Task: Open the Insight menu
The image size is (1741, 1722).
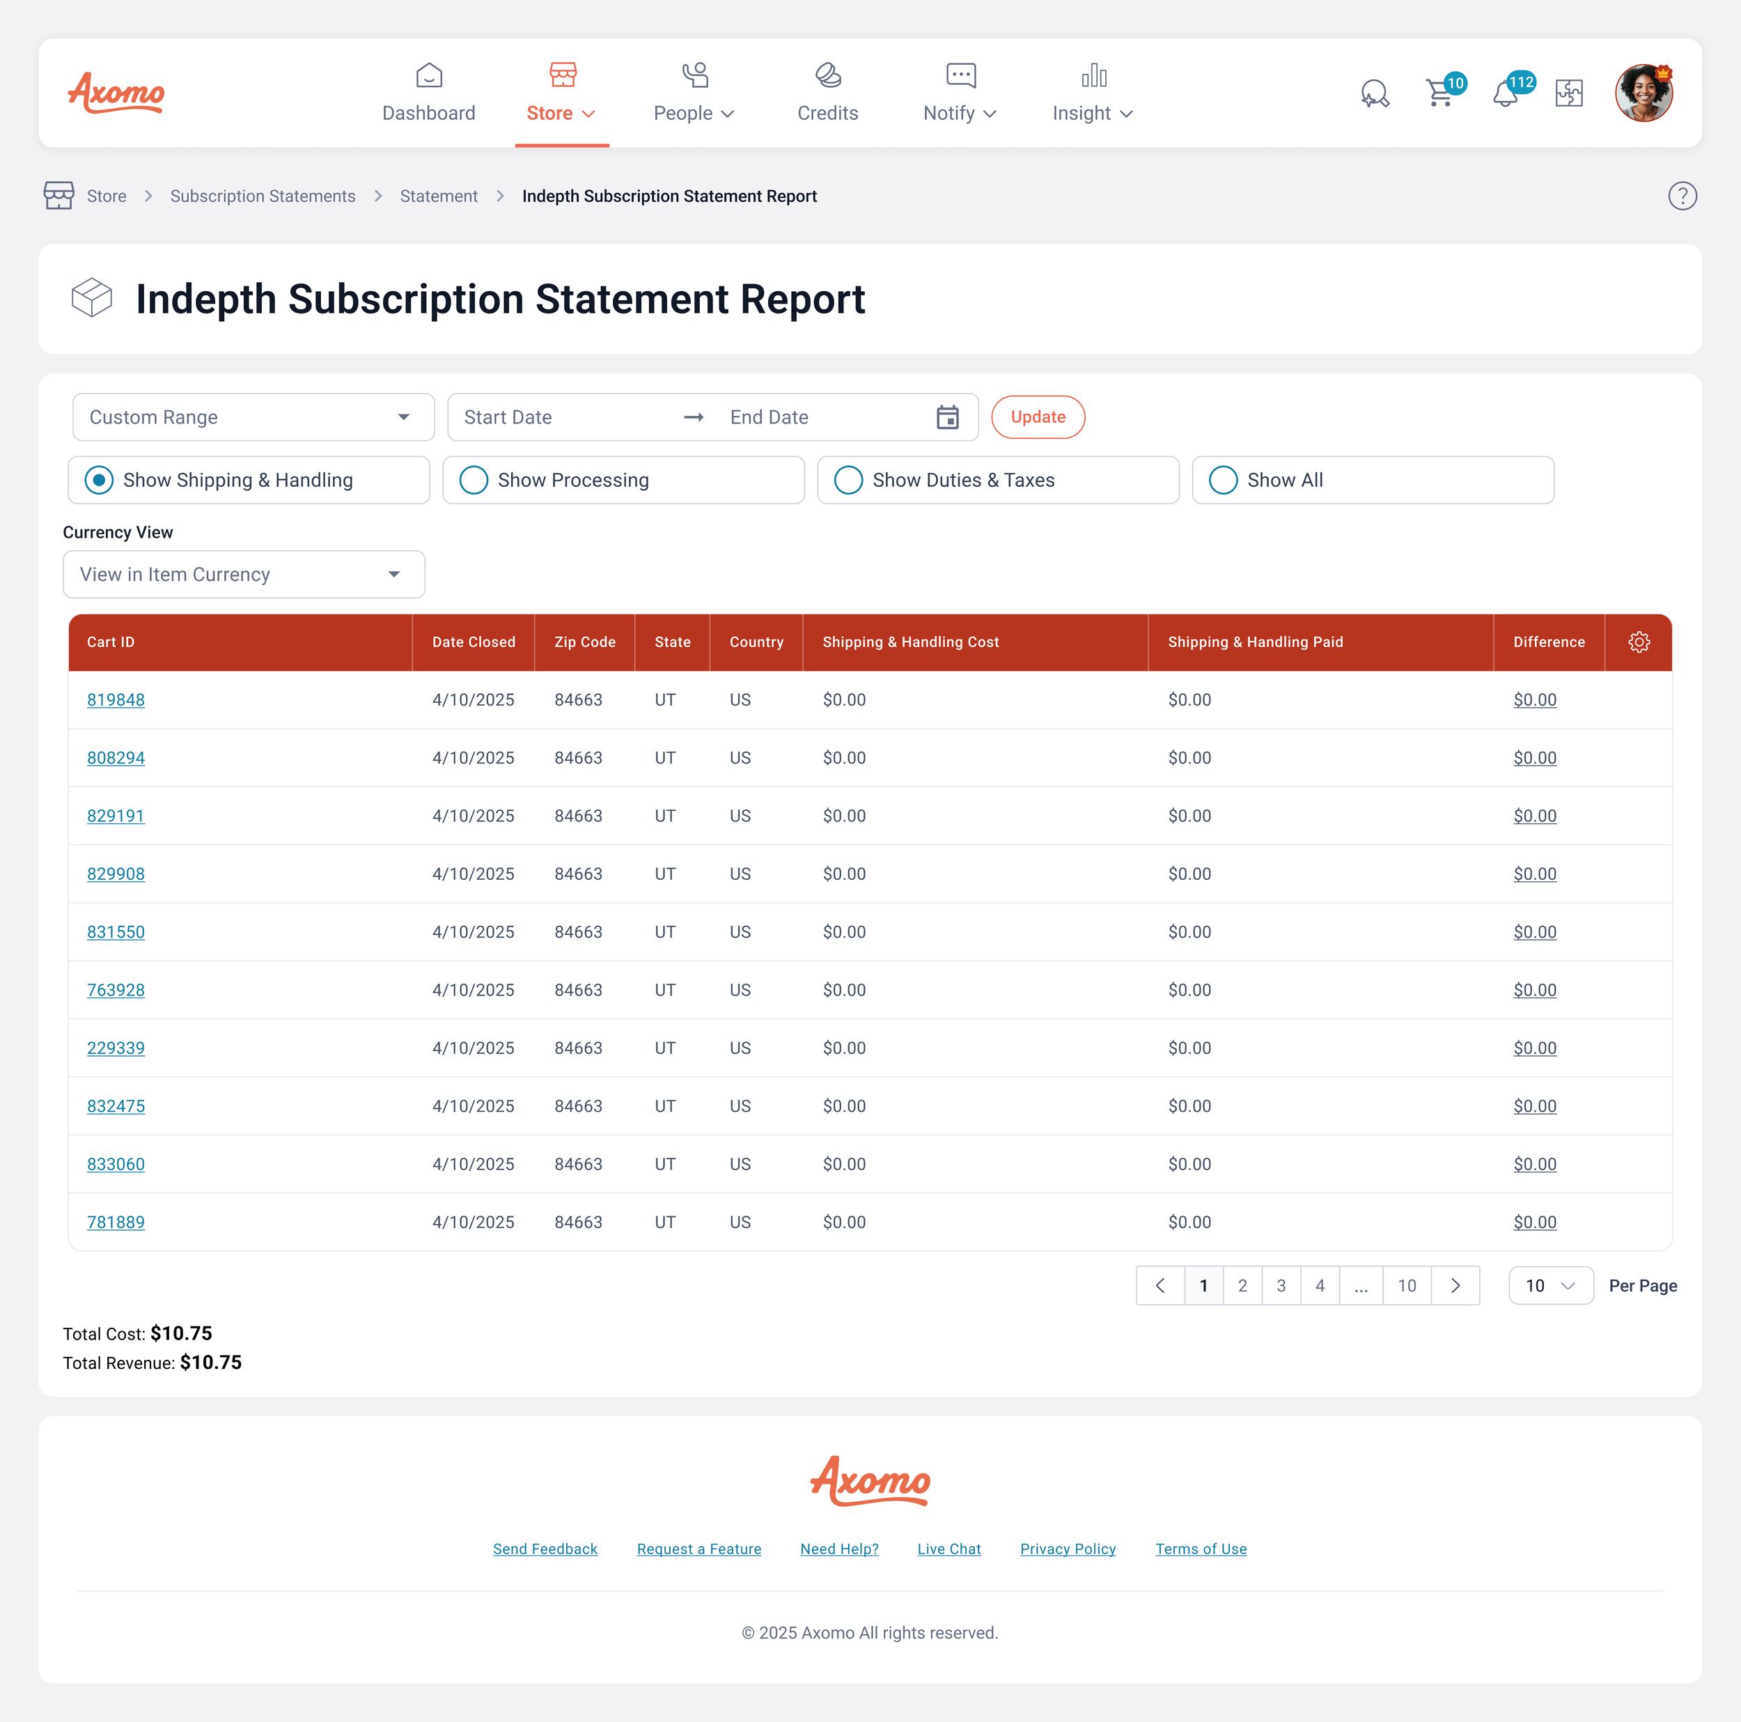Action: click(1092, 93)
